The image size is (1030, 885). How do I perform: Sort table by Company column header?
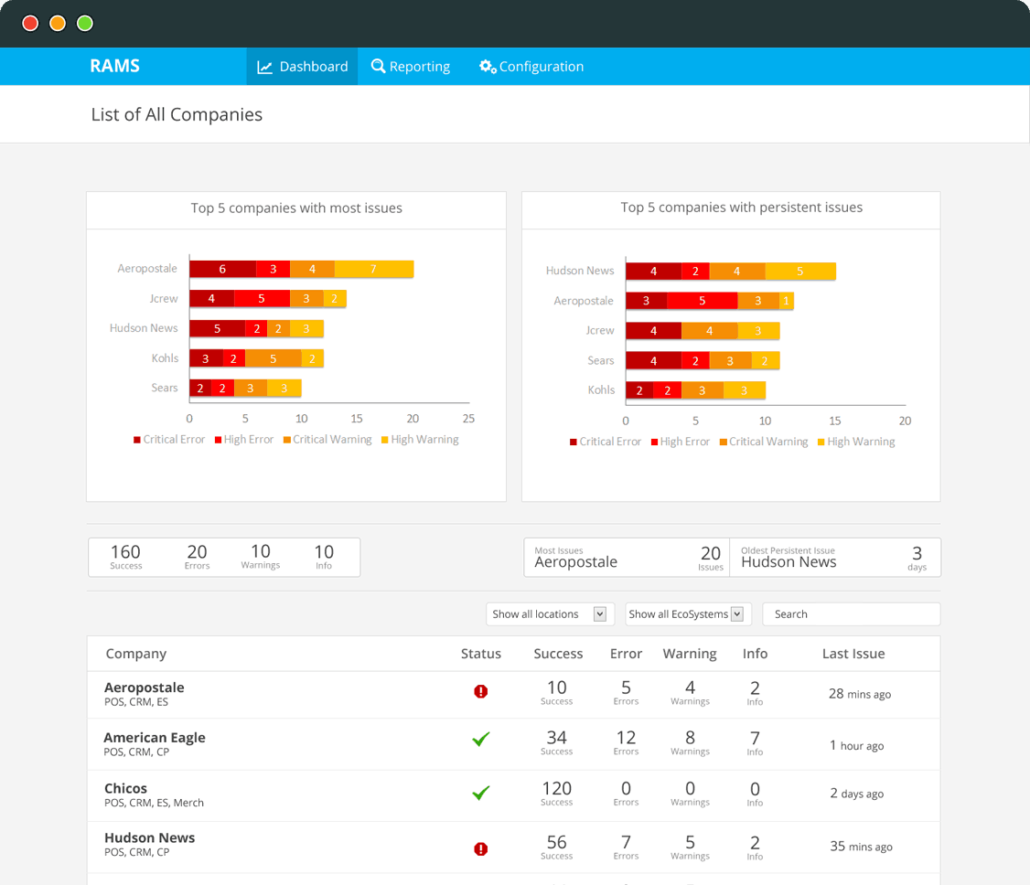[136, 654]
